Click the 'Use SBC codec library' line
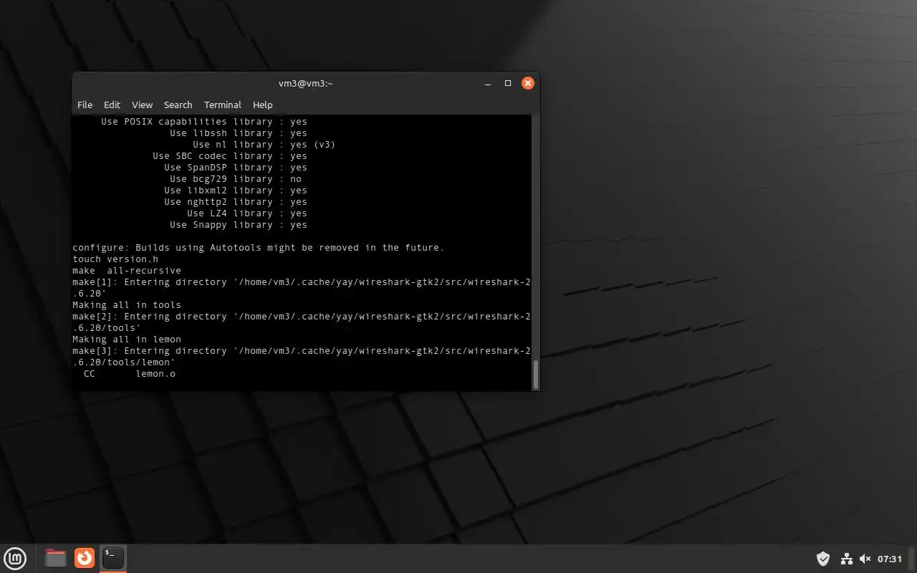This screenshot has width=917, height=573. pos(230,156)
